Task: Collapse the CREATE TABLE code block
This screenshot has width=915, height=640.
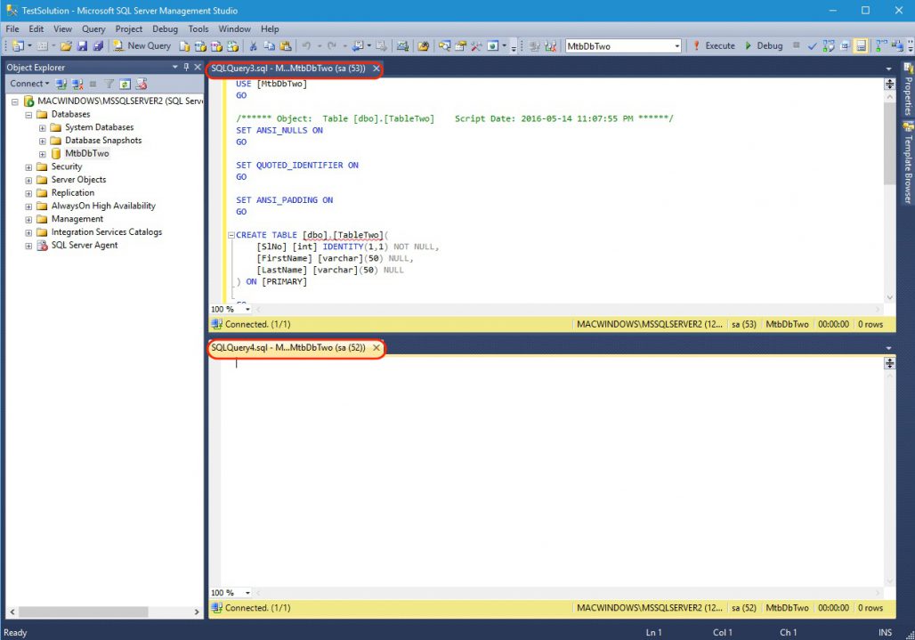Action: click(x=231, y=235)
